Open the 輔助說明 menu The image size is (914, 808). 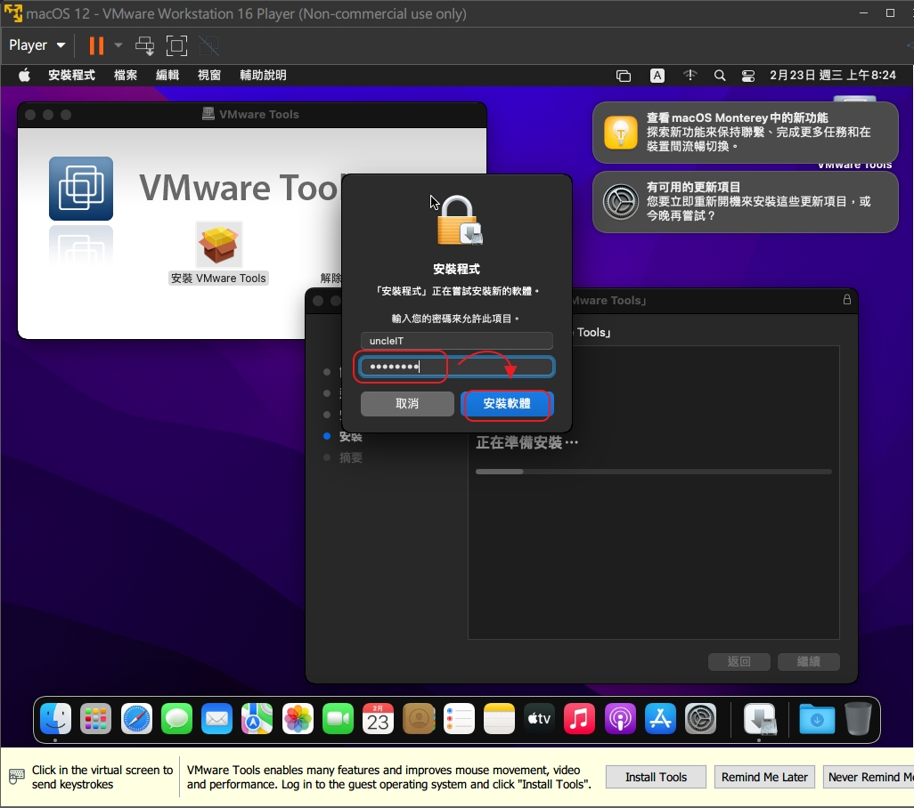(263, 75)
